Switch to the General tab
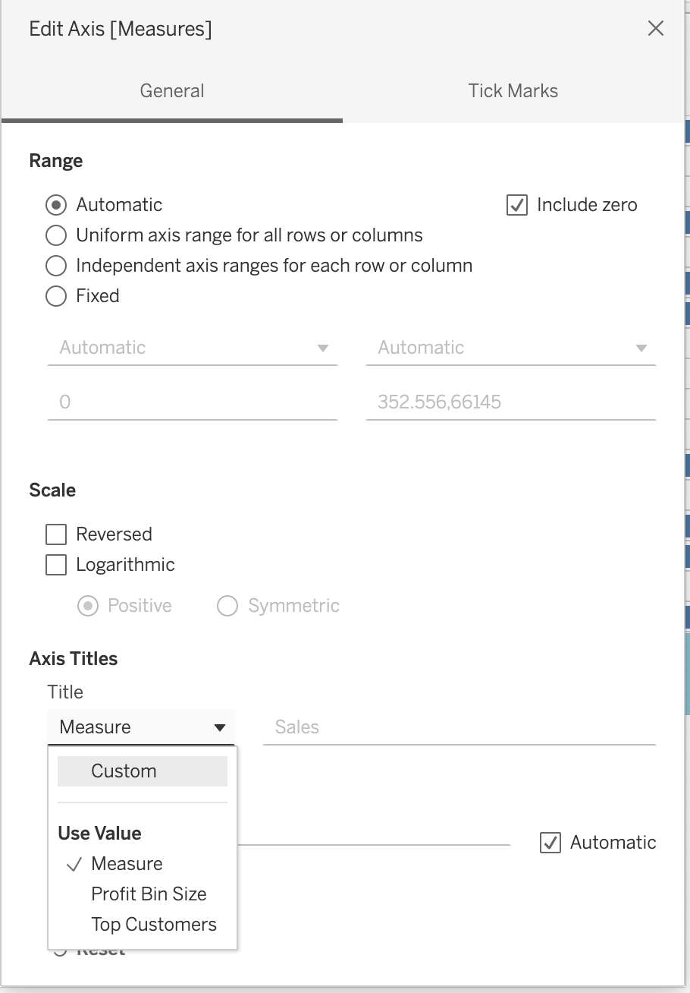690x993 pixels. coord(171,90)
